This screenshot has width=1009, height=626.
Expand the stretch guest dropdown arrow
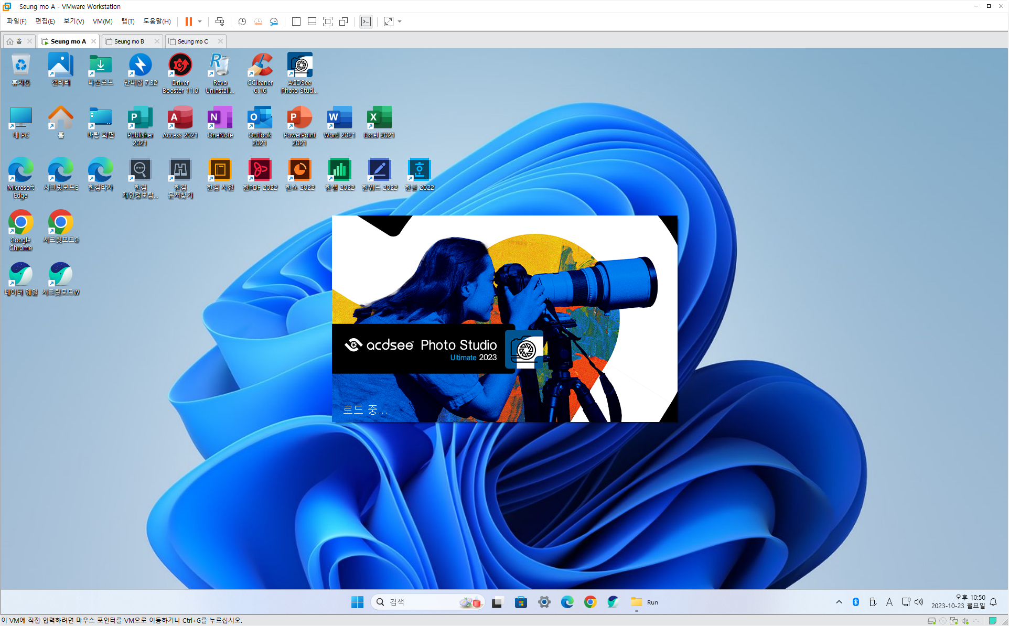pos(400,21)
